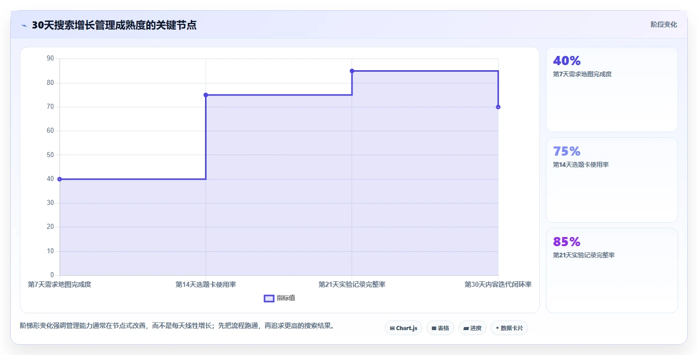This screenshot has height=355, width=698.
Task: Click x-axis label 第21天实验记录完整率
Action: [x=352, y=284]
